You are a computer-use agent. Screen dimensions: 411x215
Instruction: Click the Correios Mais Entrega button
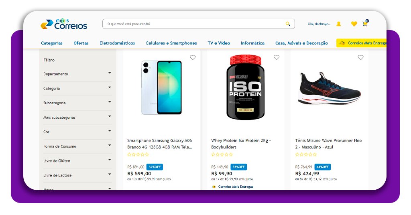pyautogui.click(x=362, y=43)
